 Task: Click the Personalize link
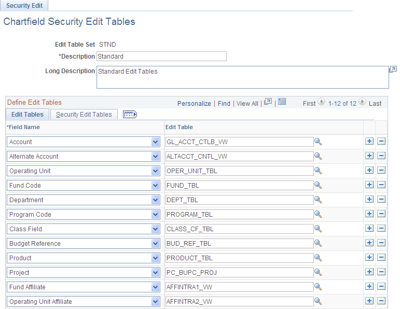pos(194,104)
